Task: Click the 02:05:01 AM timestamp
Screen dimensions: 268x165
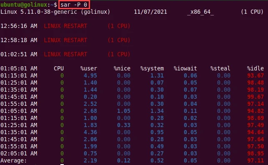Action: (x=19, y=153)
